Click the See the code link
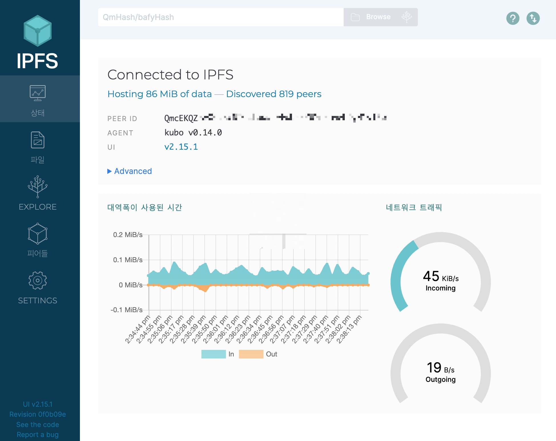Screen dimensions: 556x441 tap(37, 424)
